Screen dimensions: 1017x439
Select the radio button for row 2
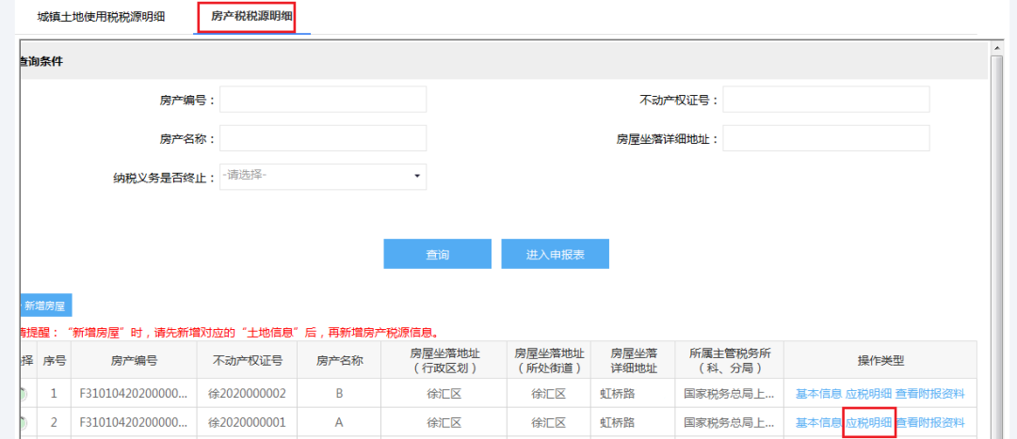pyautogui.click(x=22, y=423)
